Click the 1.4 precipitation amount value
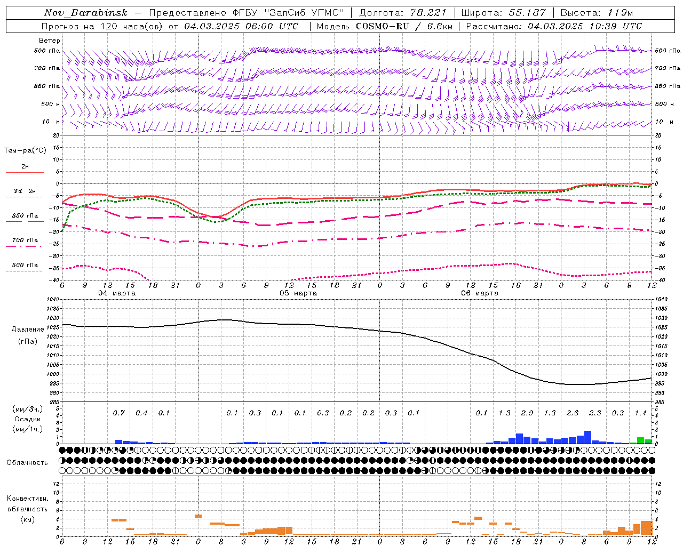683x546 pixels. coord(640,413)
